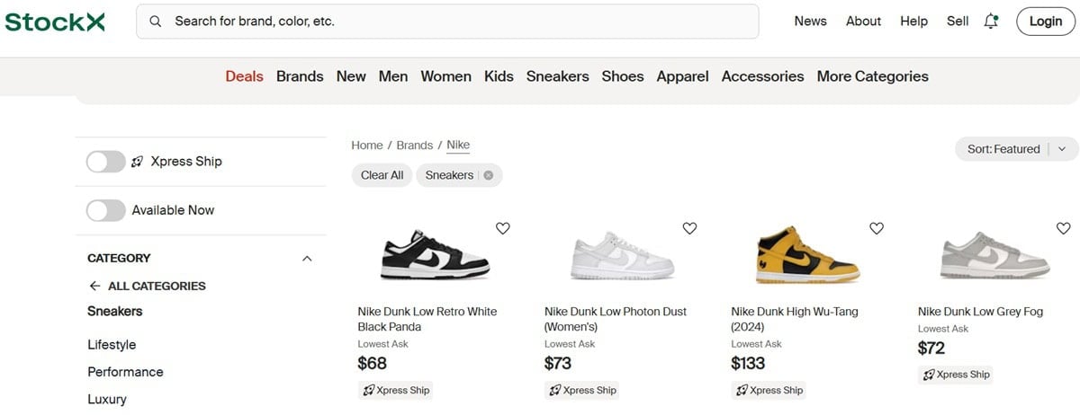Collapse the Category section chevron
The image size is (1080, 415).
coord(307,259)
